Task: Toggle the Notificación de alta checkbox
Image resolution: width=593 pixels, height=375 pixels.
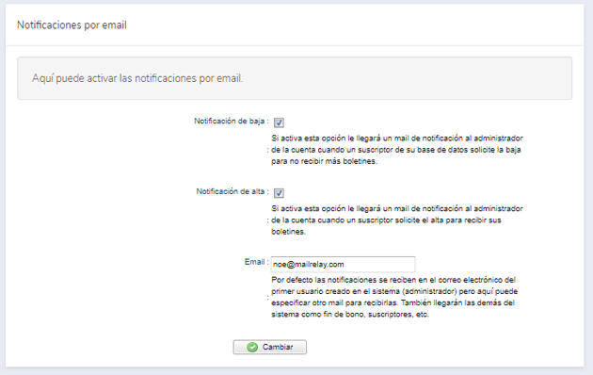Action: 279,193
